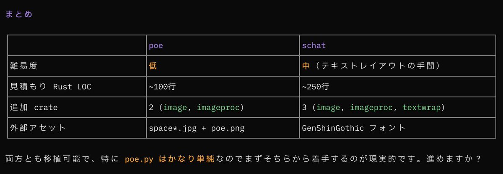
Task: Click the GenShinGothic フォント cell
Action: coord(353,128)
